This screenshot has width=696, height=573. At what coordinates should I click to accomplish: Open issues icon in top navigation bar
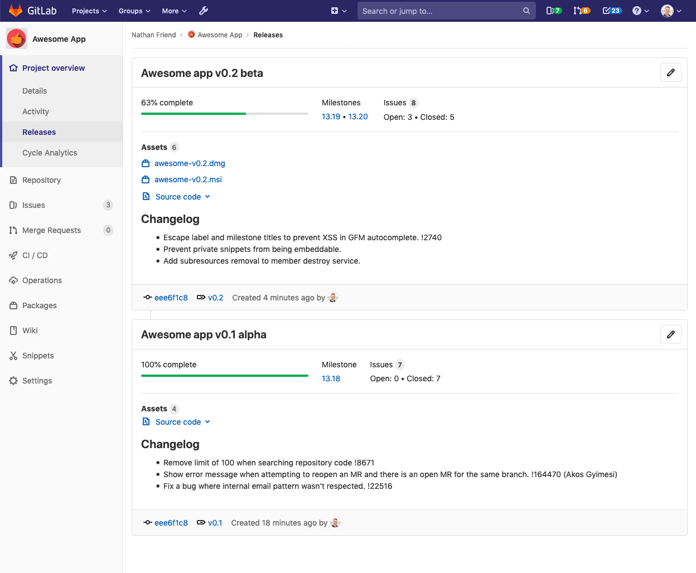coord(553,11)
